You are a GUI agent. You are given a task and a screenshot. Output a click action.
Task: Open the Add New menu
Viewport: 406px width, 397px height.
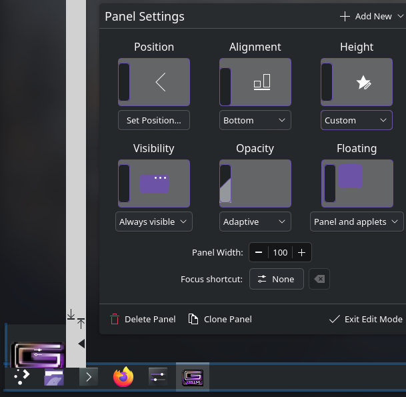(371, 16)
